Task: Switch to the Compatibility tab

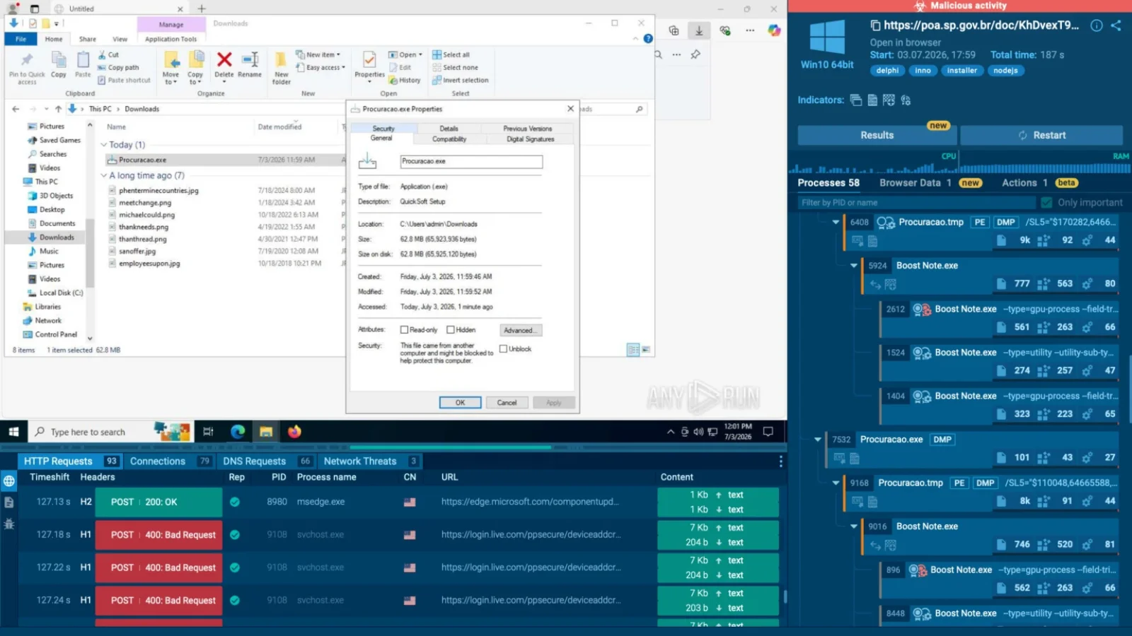Action: click(449, 139)
